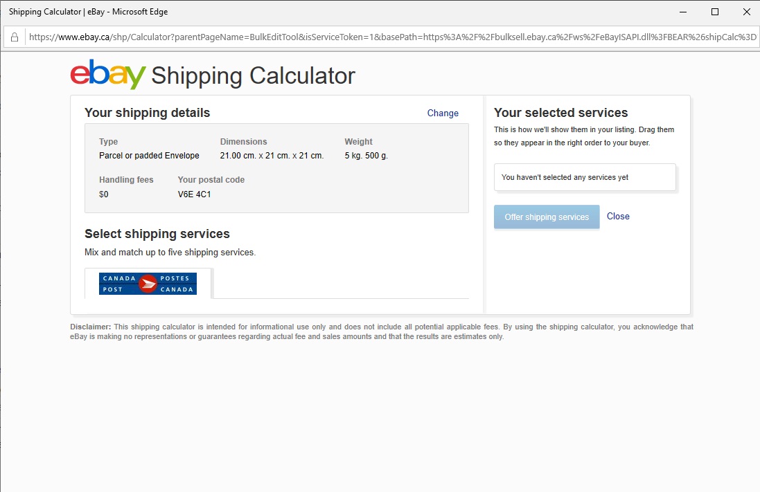Click the Your selected services heading
Image resolution: width=760 pixels, height=492 pixels.
[560, 113]
